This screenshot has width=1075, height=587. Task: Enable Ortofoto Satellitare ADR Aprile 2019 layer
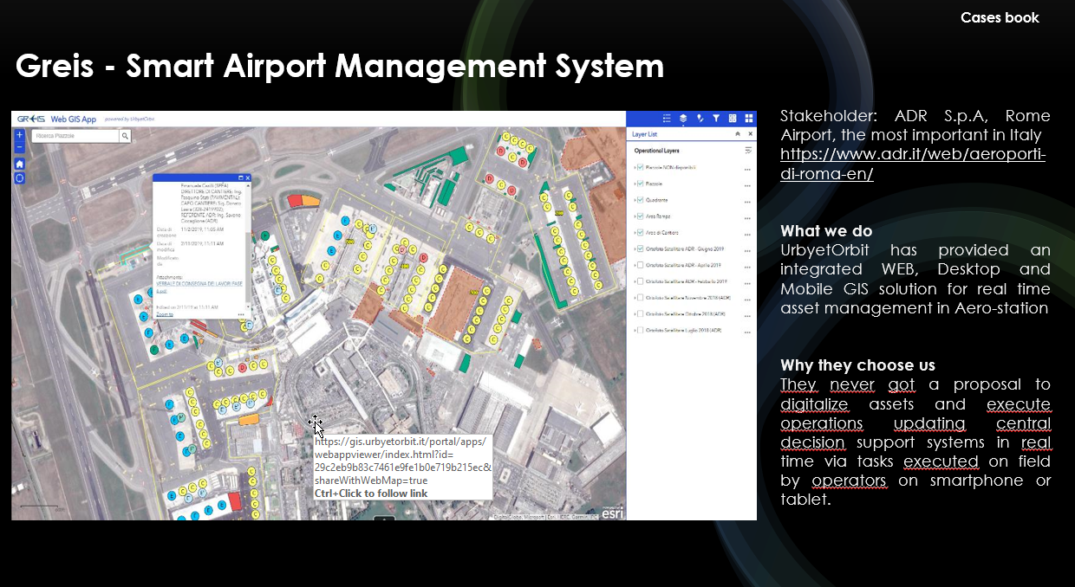point(640,266)
